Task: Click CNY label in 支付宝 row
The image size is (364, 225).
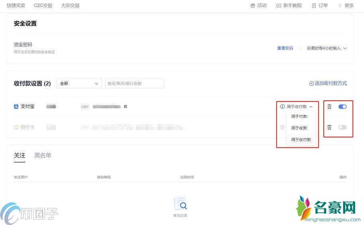Action: click(x=85, y=107)
